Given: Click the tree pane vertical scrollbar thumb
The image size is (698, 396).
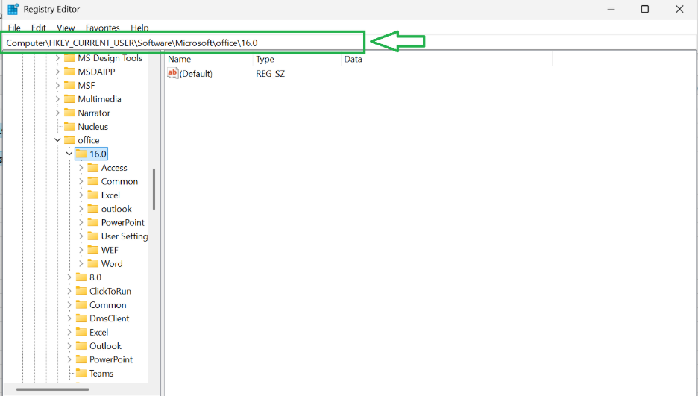Looking at the screenshot, I should 154,189.
